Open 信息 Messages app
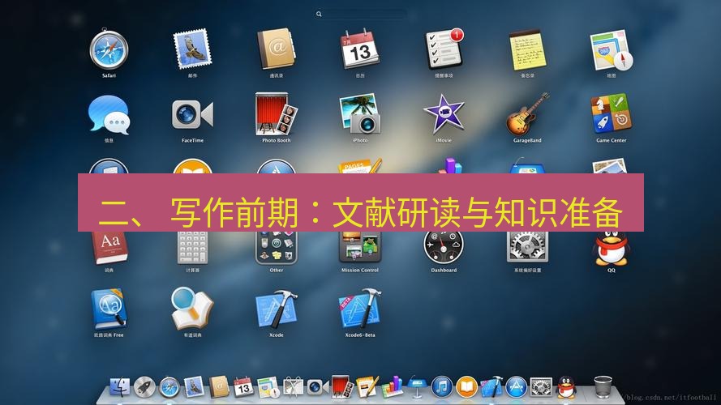 click(109, 115)
